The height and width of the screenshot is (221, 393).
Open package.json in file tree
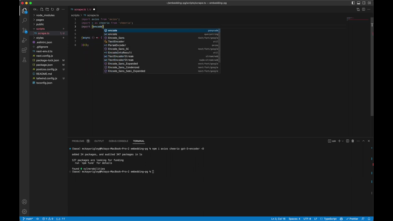(x=45, y=65)
